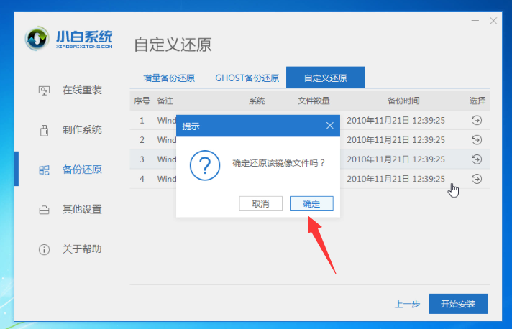Switch to the GHOST备份还原 tab
Screen dimensions: 512x329
pyautogui.click(x=247, y=78)
